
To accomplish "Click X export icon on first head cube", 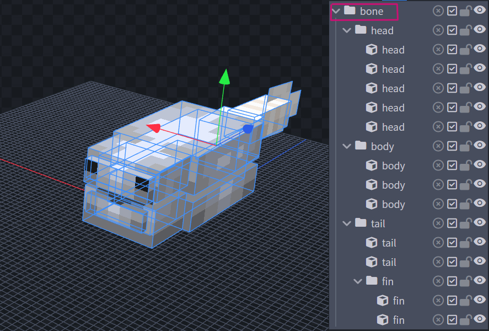I will 438,50.
